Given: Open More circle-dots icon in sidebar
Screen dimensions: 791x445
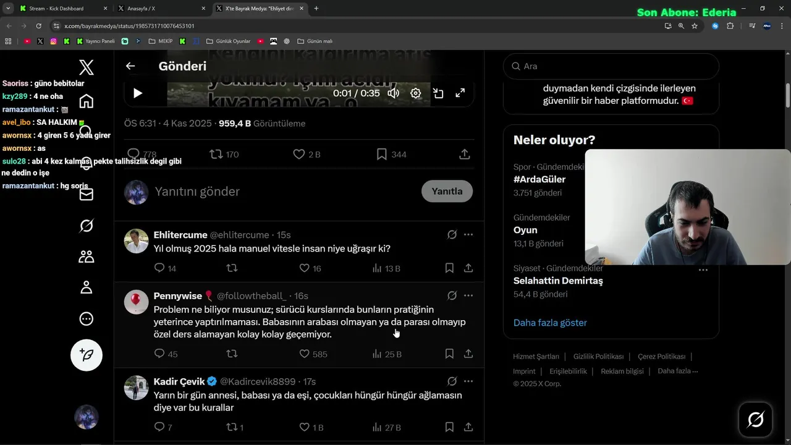Looking at the screenshot, I should click(87, 319).
